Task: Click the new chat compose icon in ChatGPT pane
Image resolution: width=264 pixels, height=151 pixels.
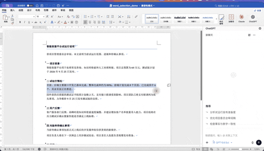Action: tap(249, 35)
